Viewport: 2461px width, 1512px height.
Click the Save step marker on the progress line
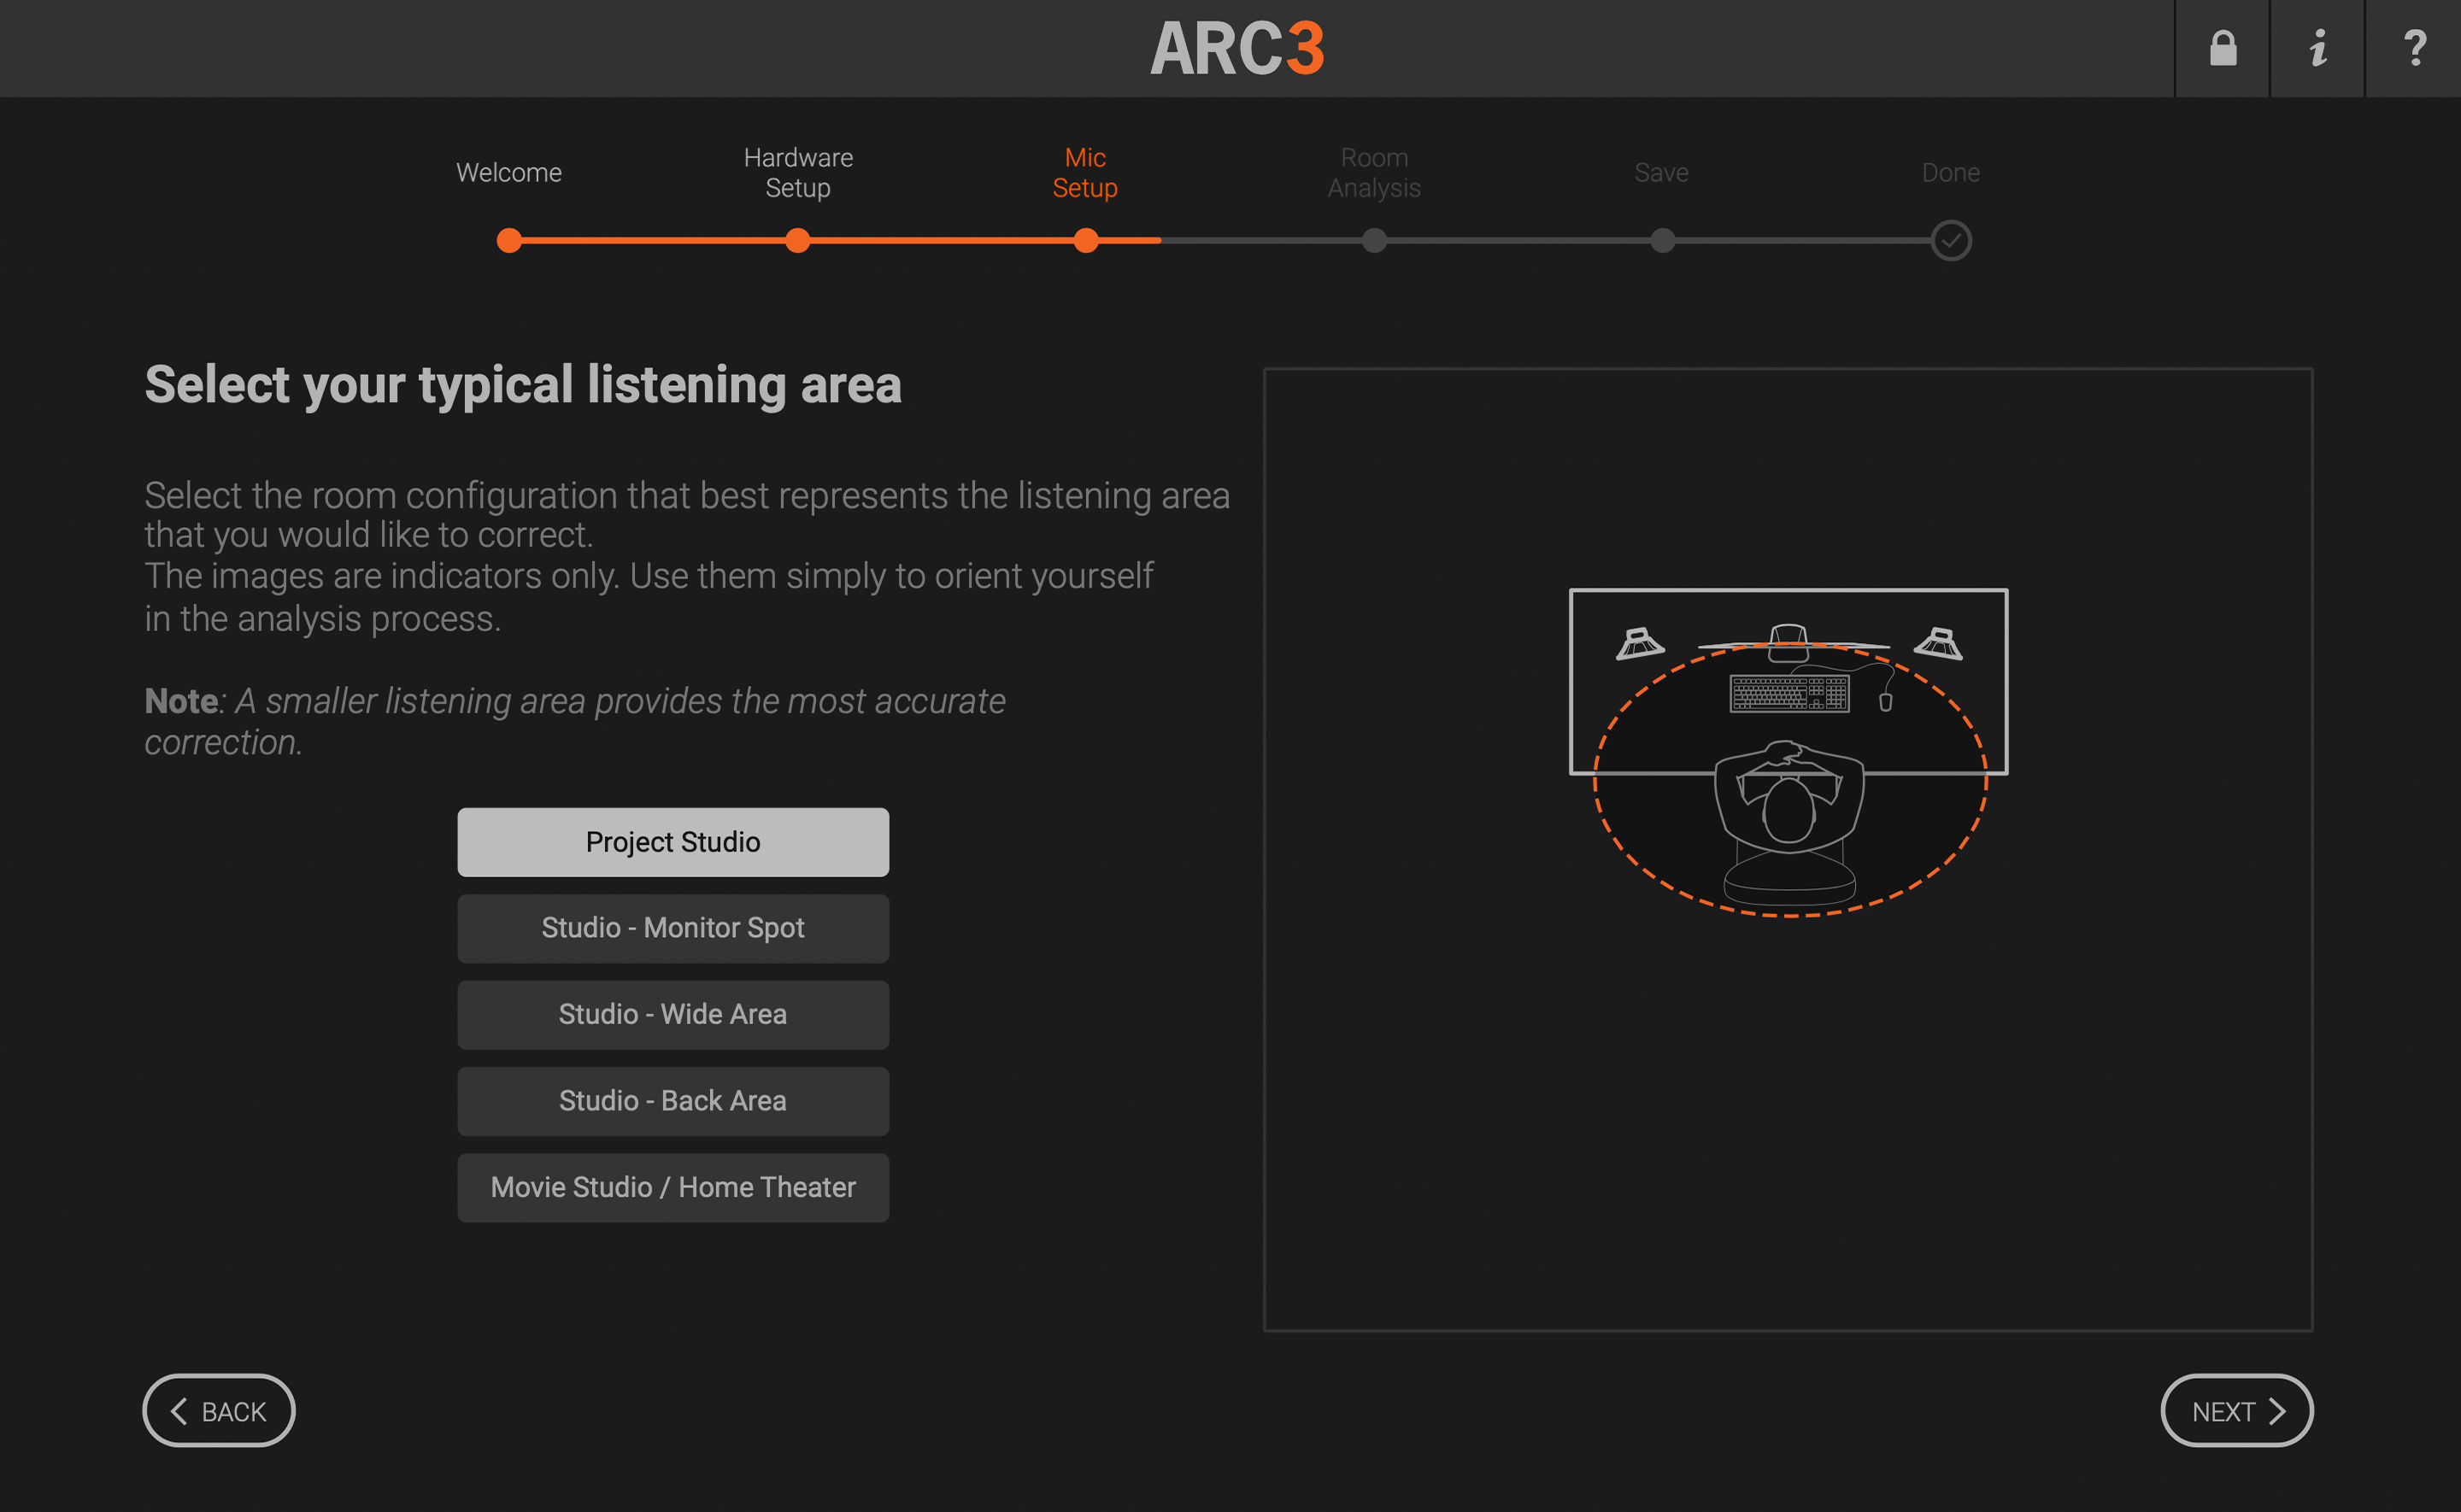[1661, 241]
